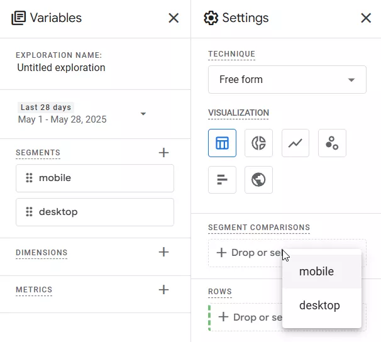Pick the Scatter plot visualization
This screenshot has width=381, height=342.
332,143
